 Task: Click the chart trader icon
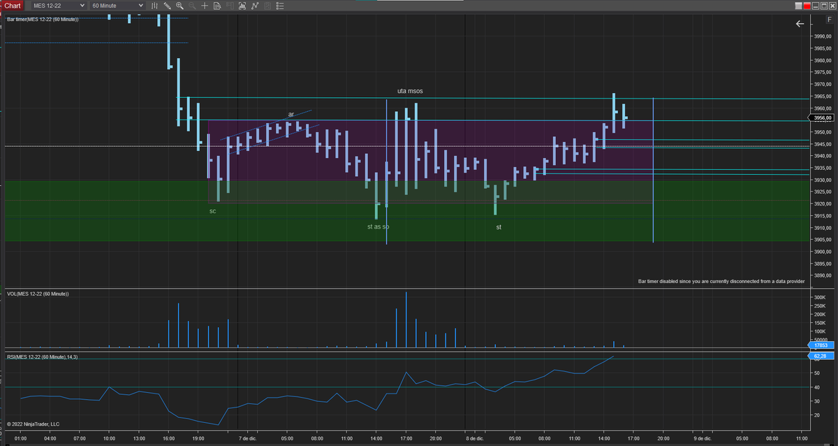(230, 5)
